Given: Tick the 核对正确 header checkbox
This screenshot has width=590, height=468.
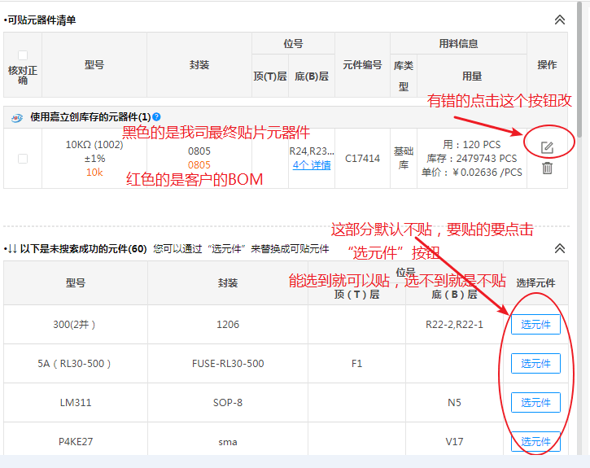Looking at the screenshot, I should pyautogui.click(x=22, y=55).
